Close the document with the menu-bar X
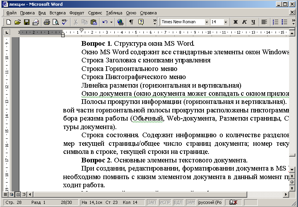 click(292, 12)
